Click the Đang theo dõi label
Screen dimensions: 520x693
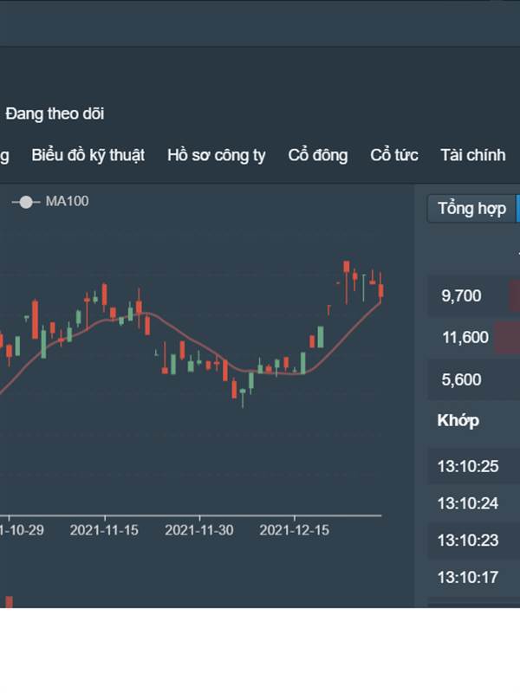point(55,113)
